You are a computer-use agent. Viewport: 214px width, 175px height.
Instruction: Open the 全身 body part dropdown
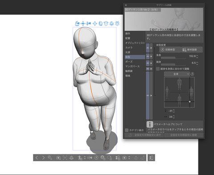[177, 74]
